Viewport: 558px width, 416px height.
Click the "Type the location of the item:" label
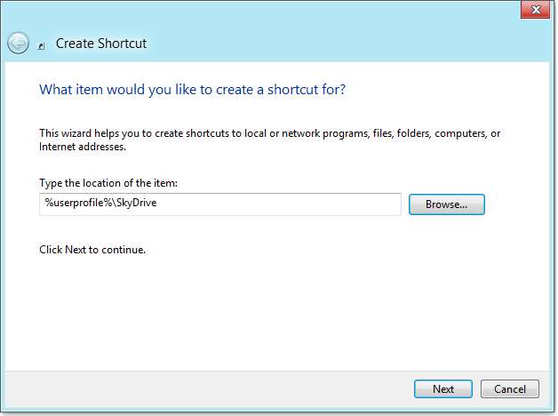pos(108,183)
